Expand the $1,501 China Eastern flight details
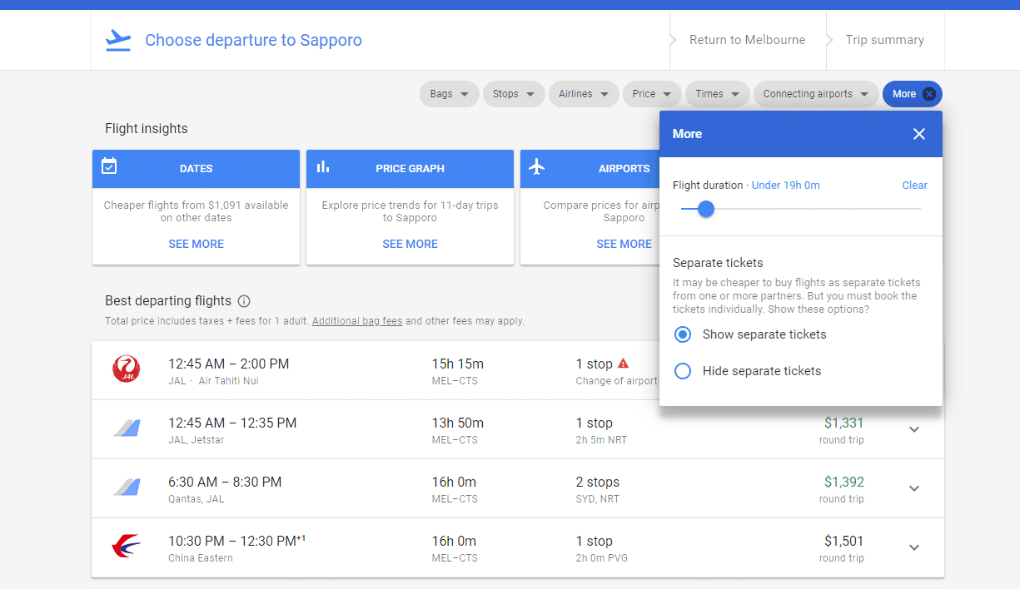The width and height of the screenshot is (1020, 589). point(914,547)
